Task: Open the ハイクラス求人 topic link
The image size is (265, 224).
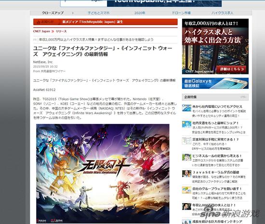Action: click(222, 13)
